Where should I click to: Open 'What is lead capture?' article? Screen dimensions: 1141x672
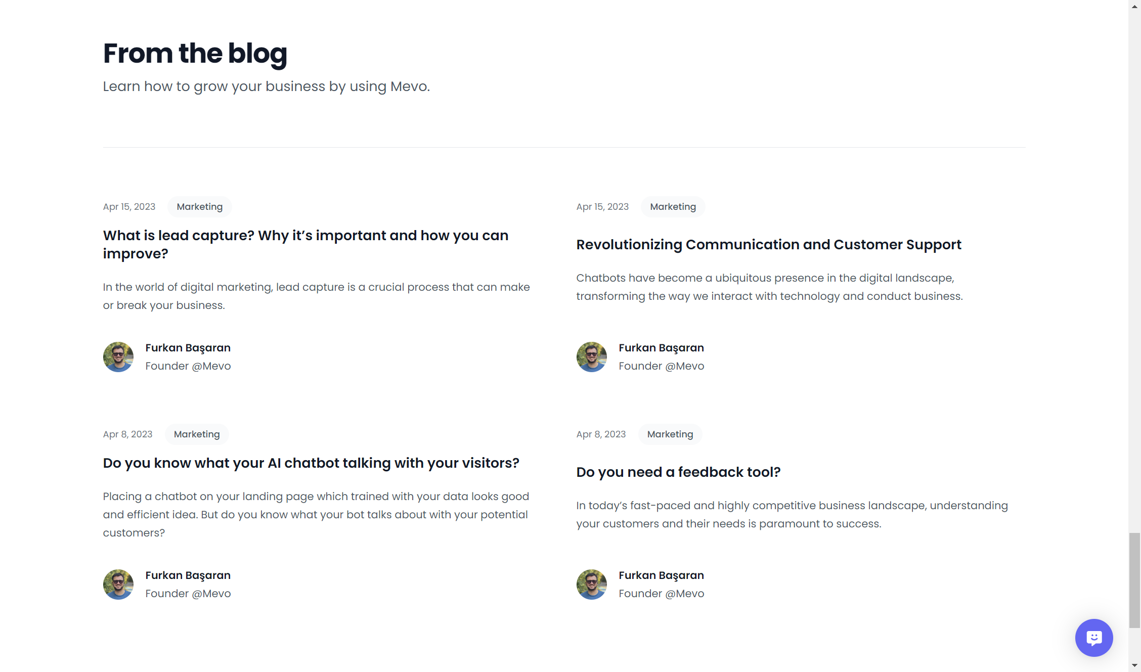click(305, 244)
